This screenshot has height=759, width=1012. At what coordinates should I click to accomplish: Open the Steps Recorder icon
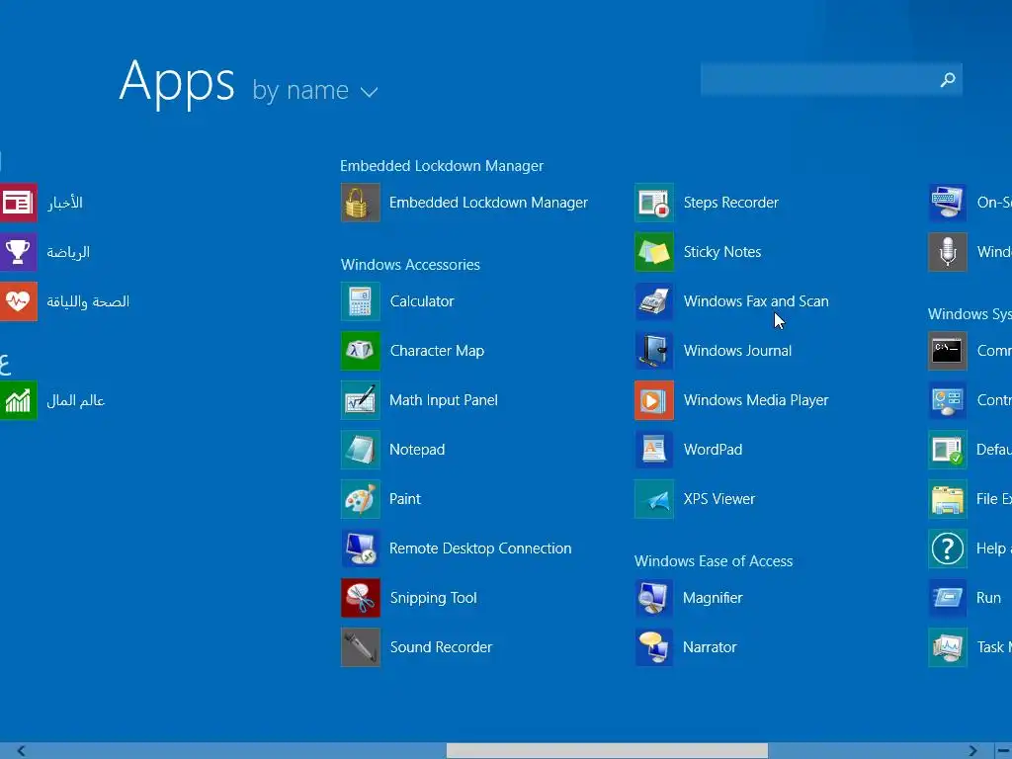tap(654, 203)
